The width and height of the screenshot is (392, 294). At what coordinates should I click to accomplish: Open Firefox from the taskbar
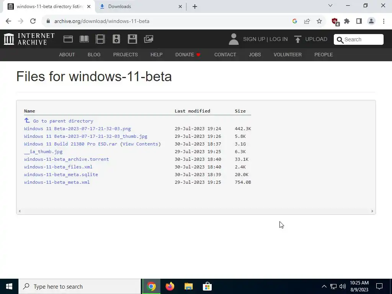[x=170, y=286]
